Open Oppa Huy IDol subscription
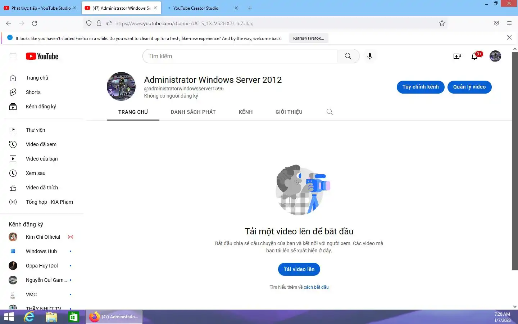518x324 pixels. (42, 266)
